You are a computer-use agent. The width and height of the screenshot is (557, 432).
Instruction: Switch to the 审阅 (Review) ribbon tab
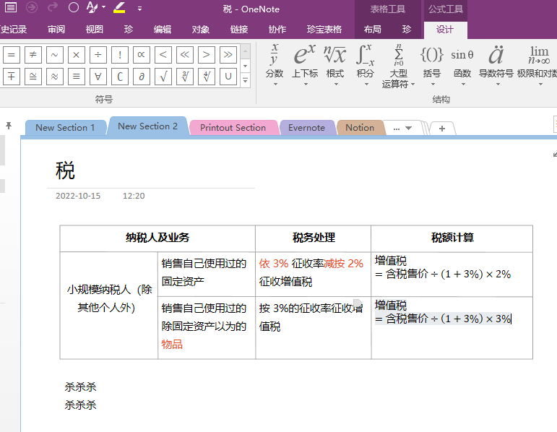click(56, 29)
